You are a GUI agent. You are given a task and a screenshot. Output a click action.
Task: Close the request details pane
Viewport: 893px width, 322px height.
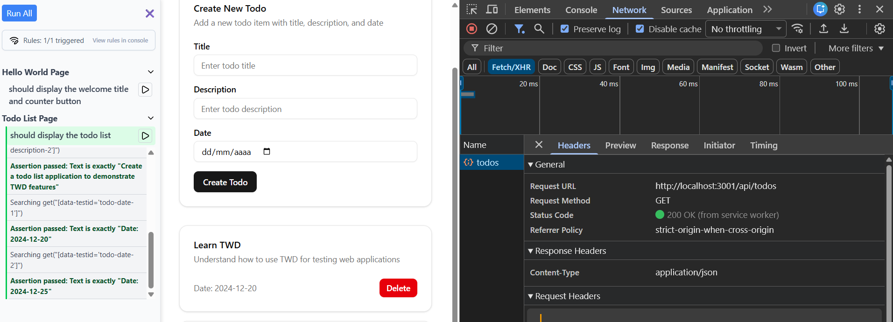[539, 145]
